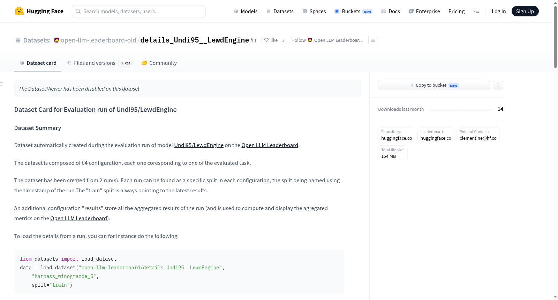The width and height of the screenshot is (558, 300).
Task: Click the Community tab emoji icon
Action: pyautogui.click(x=144, y=63)
